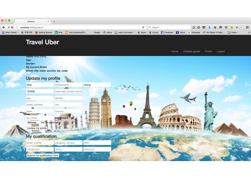Screen dimensions: 251x178
Task: Open the Ab Ripper X Video bookmark
Action: [214, 32]
